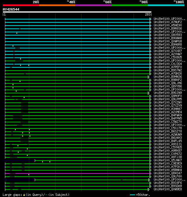187x197 pixels.
Task: Select the UniRef100_B4FWK9 label
Action: 168,115
